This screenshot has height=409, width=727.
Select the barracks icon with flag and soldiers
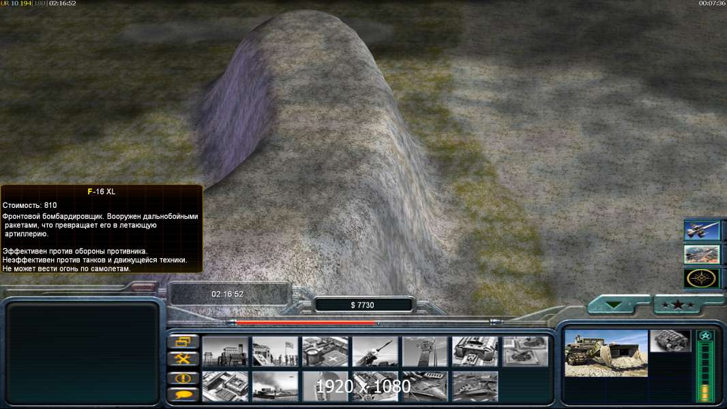(276, 351)
